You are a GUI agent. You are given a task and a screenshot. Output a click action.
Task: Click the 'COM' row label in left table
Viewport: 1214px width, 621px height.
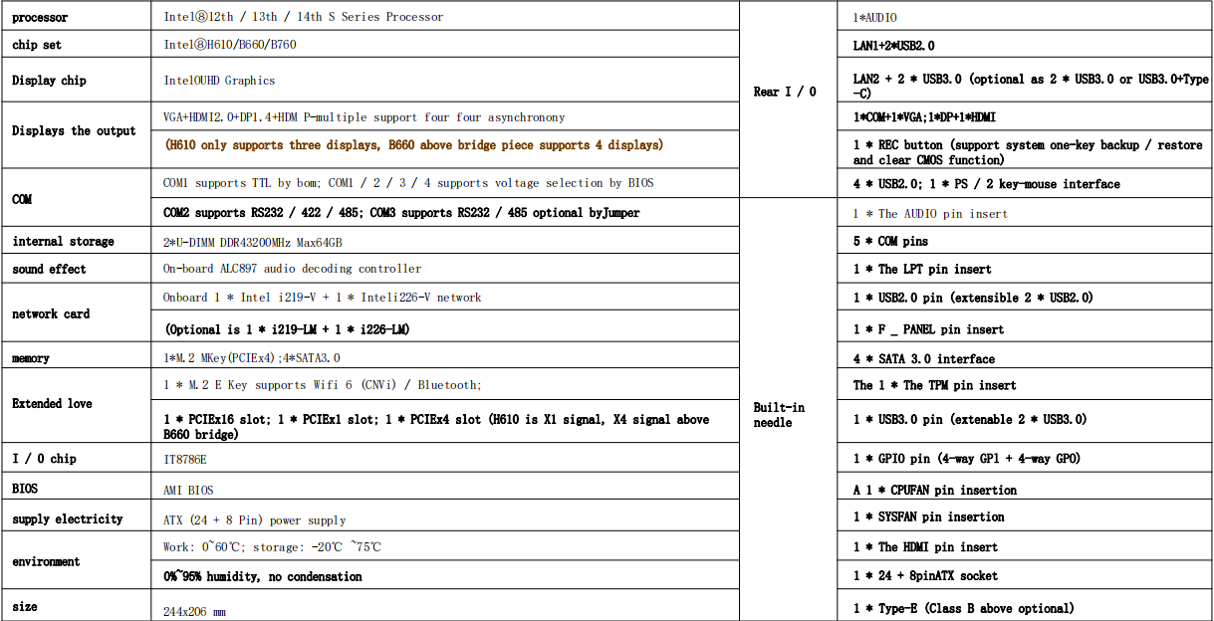point(22,199)
